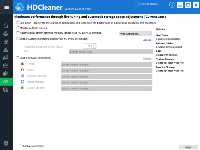Check Enable Browser monitoring
The width and height of the screenshot is (200, 150).
coord(18,58)
